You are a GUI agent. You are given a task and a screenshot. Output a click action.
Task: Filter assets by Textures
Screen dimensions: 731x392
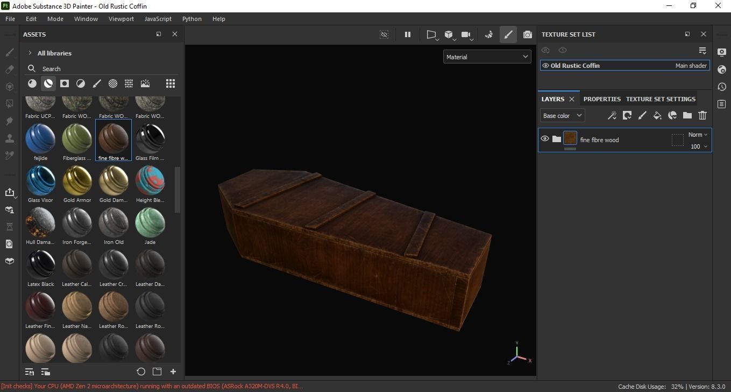click(x=129, y=83)
